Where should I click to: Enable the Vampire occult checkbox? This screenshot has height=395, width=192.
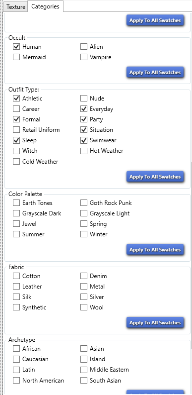(x=84, y=57)
